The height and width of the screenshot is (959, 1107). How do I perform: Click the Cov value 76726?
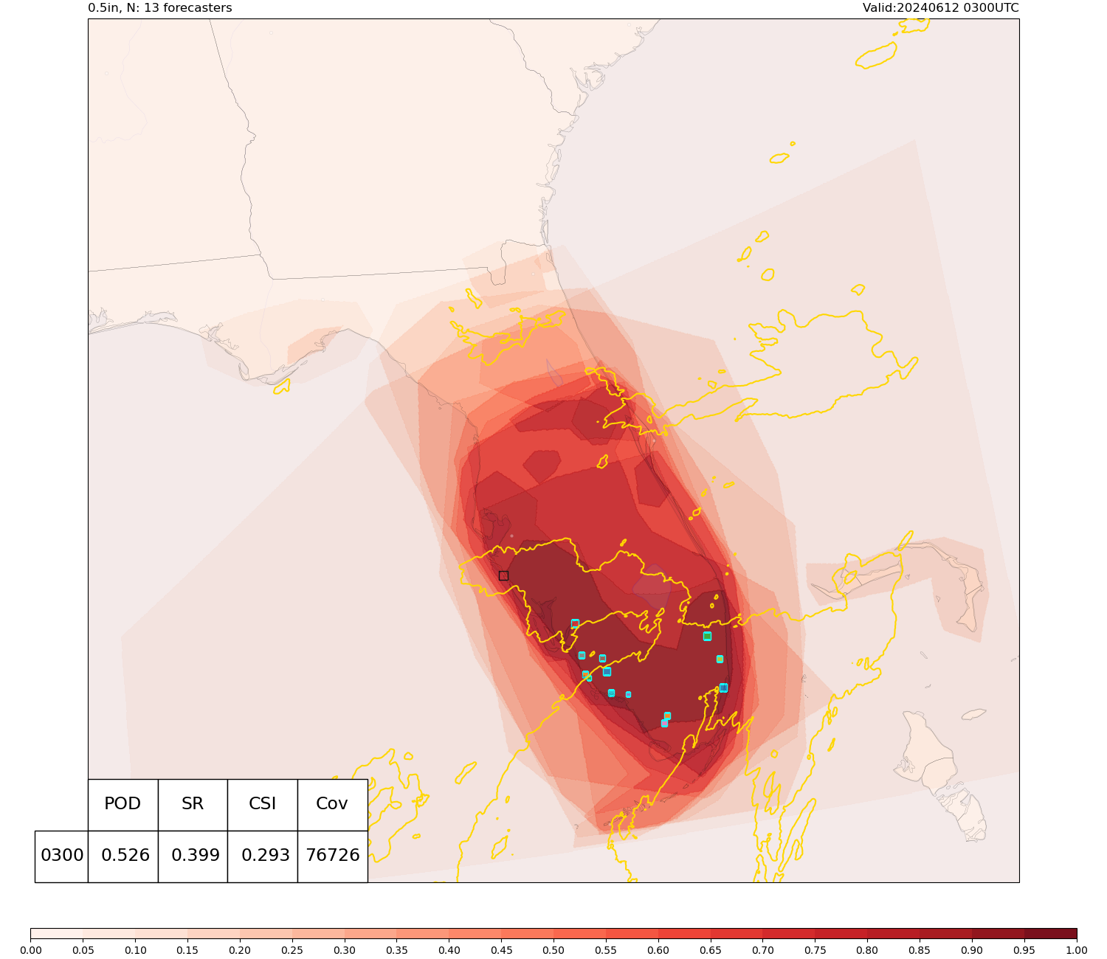point(332,856)
